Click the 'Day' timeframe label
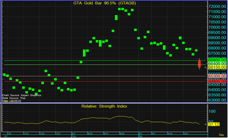 tap(222, 135)
